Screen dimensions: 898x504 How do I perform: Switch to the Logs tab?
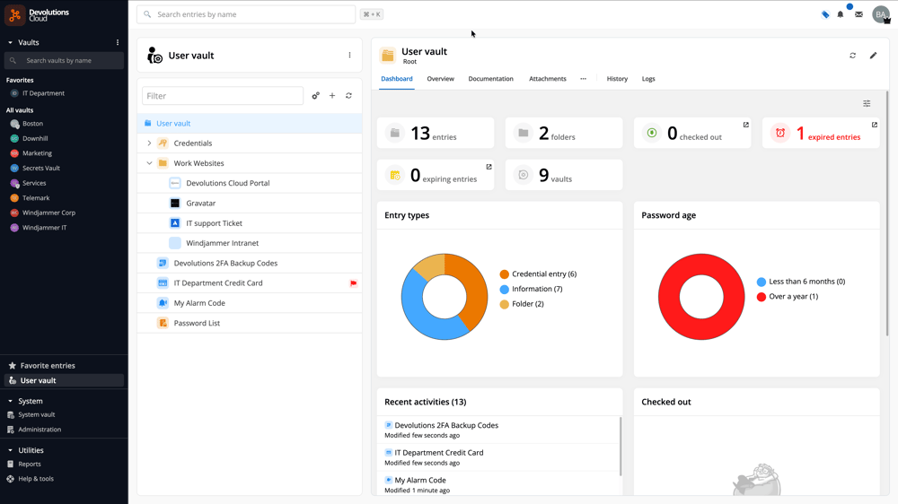click(x=648, y=79)
